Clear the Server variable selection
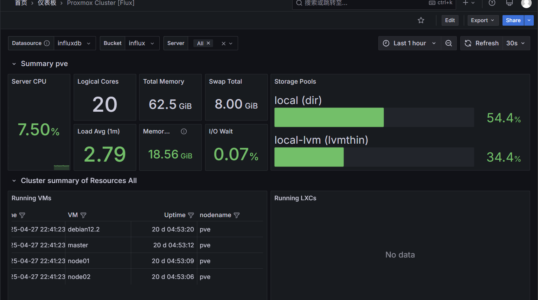Image resolution: width=538 pixels, height=300 pixels. click(x=223, y=44)
